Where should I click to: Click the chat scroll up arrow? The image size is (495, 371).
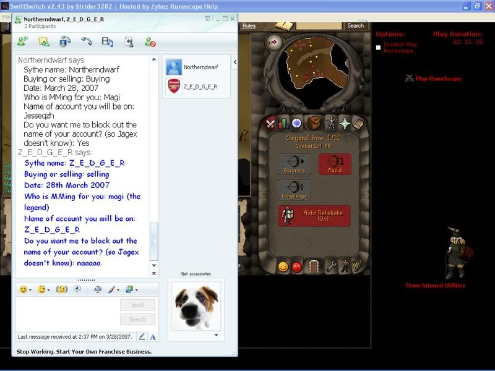153,59
